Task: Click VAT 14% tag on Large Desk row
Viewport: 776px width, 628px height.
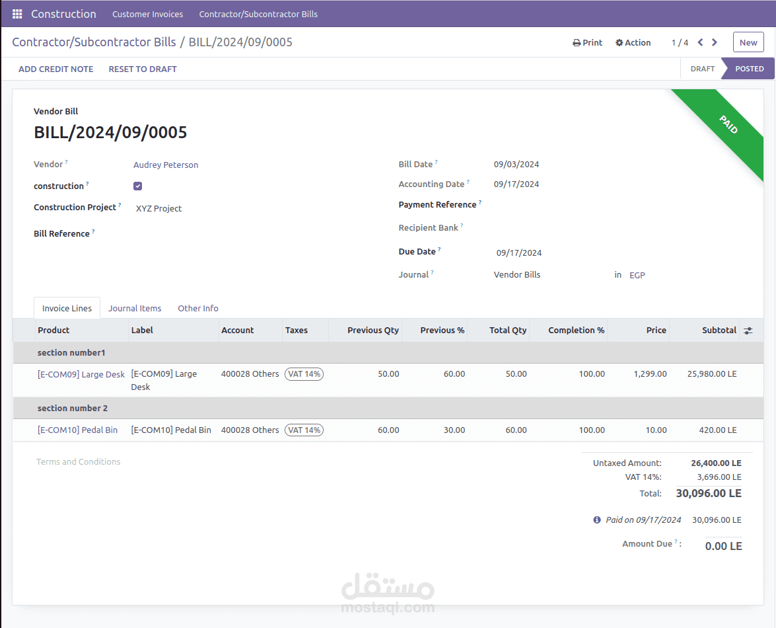Action: pos(304,374)
